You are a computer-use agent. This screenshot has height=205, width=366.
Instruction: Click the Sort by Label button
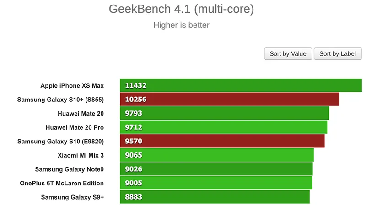[x=338, y=54]
